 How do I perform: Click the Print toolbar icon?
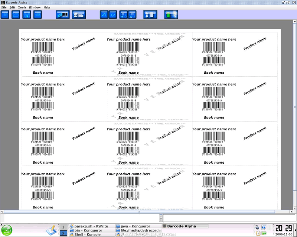coord(37,14)
